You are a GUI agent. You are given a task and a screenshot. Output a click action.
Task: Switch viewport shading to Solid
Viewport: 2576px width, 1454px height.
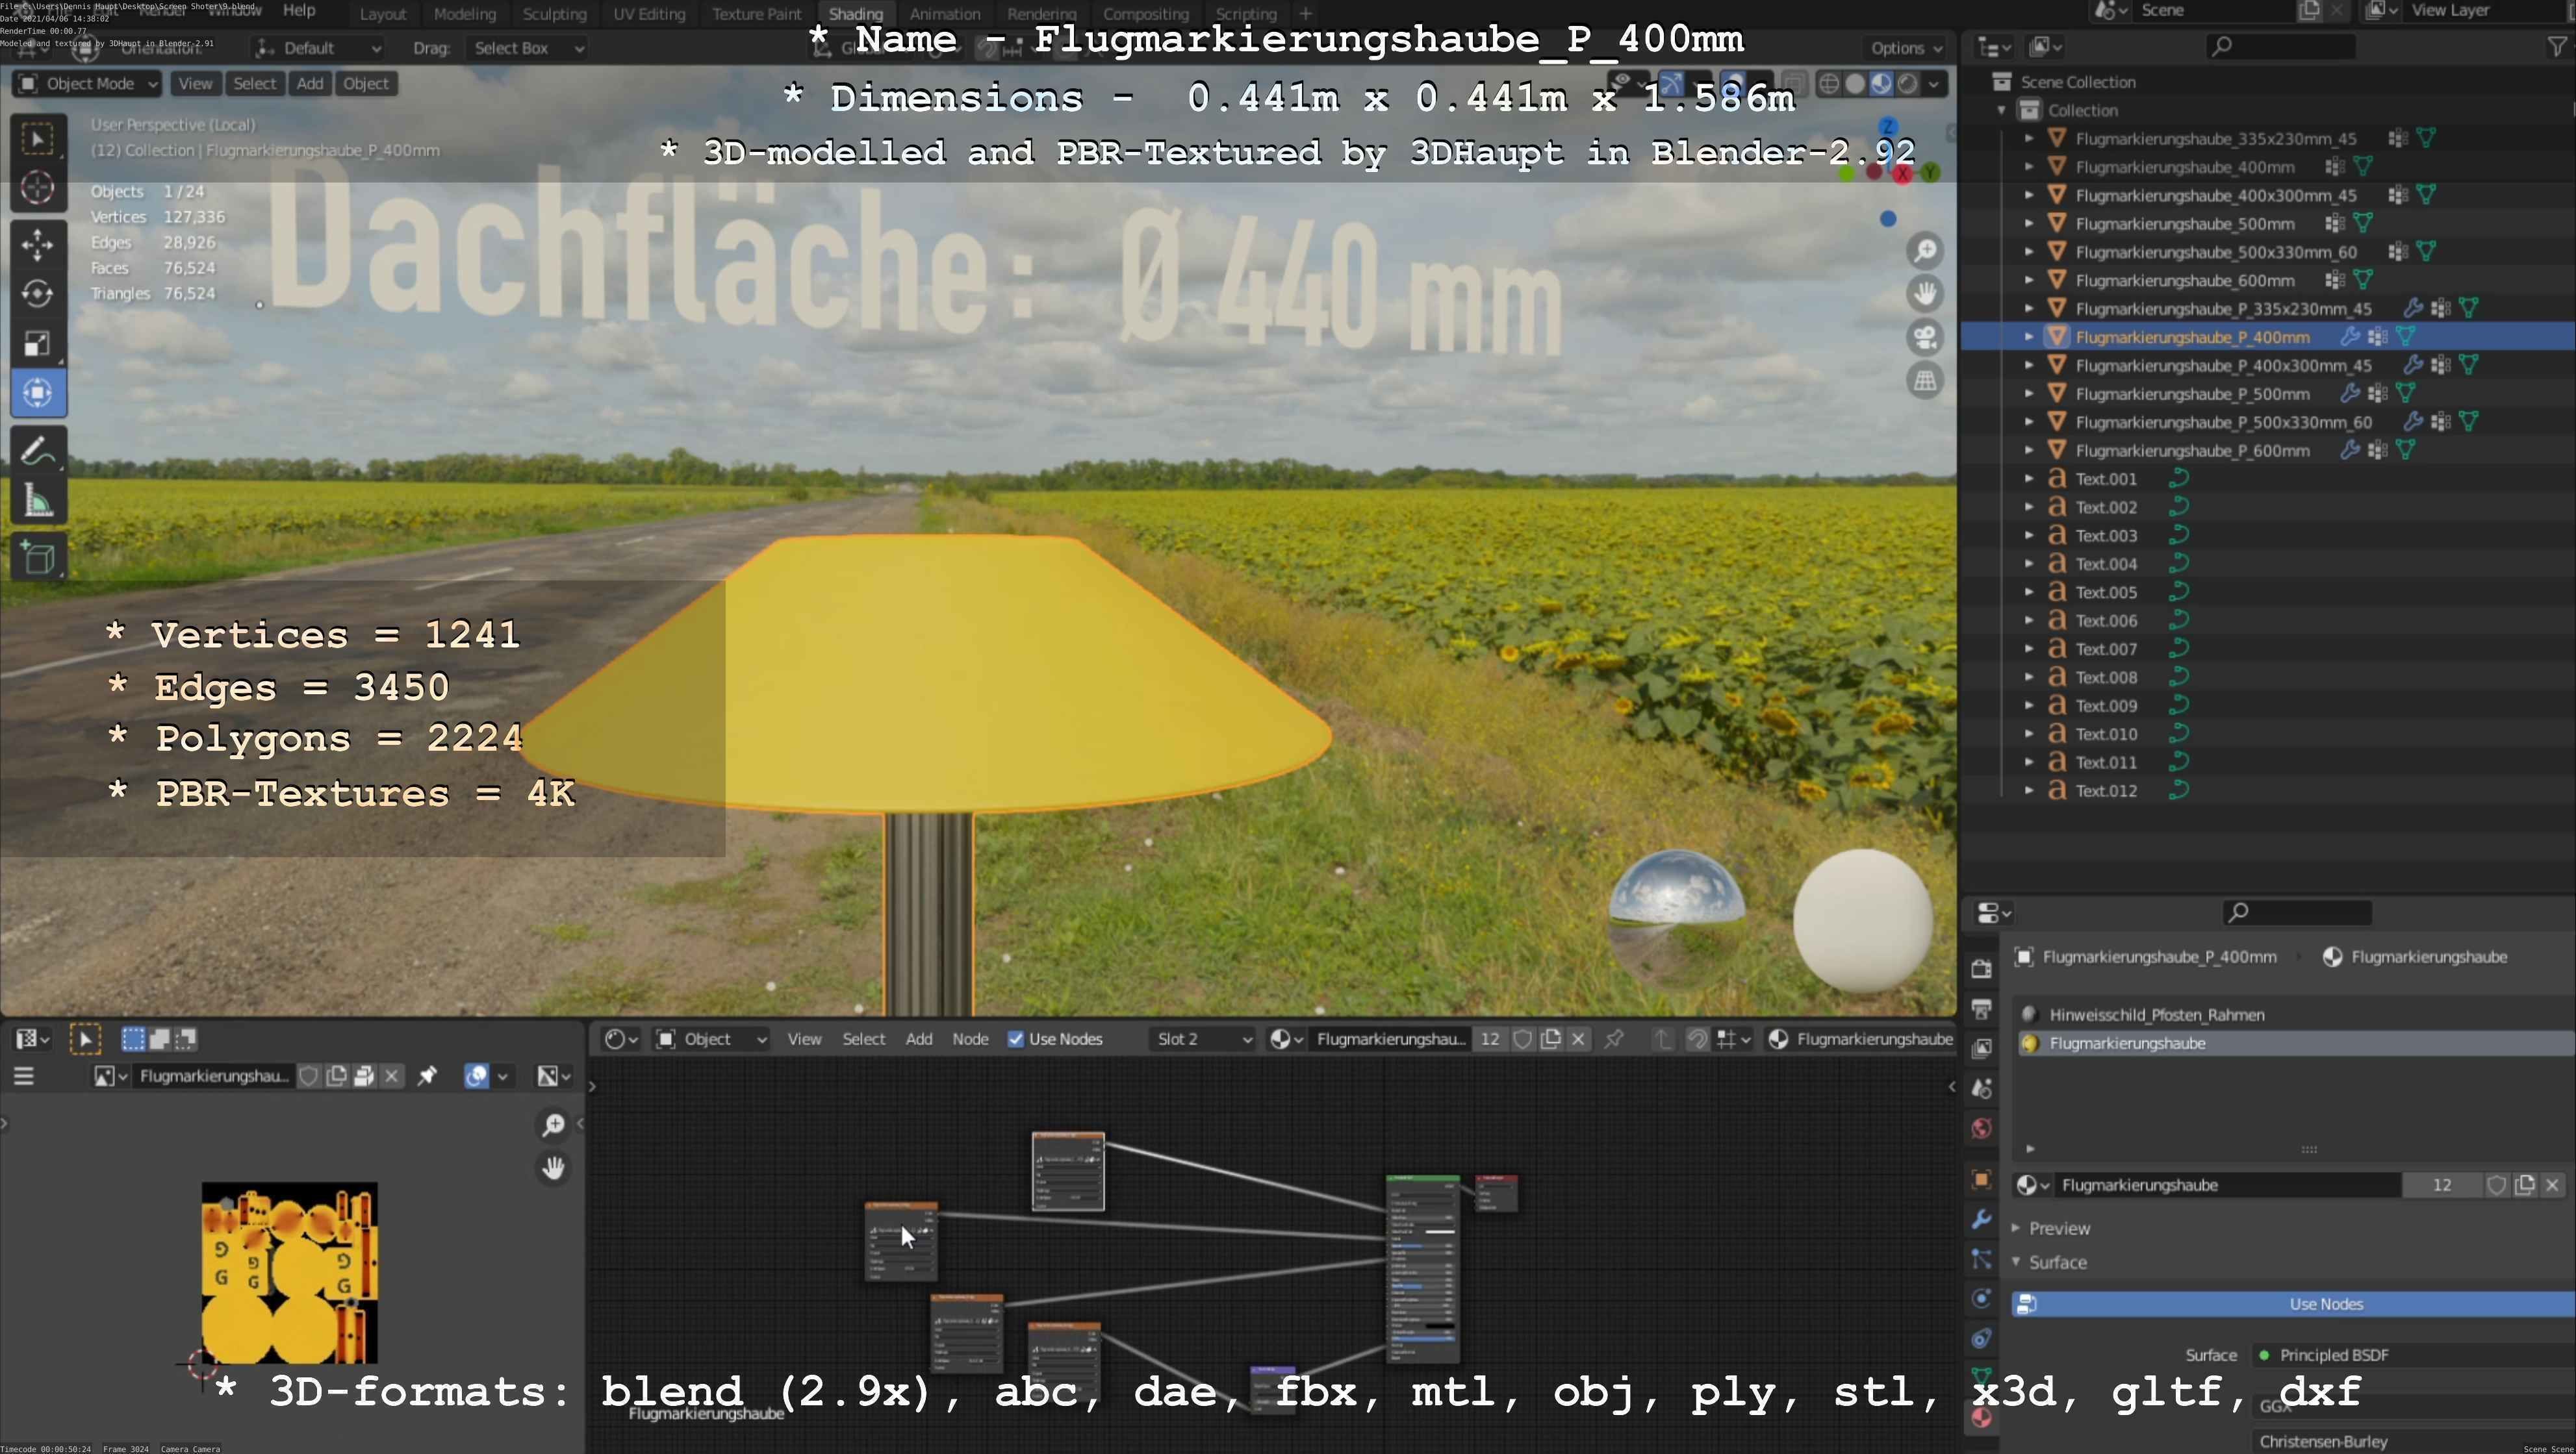(1855, 84)
